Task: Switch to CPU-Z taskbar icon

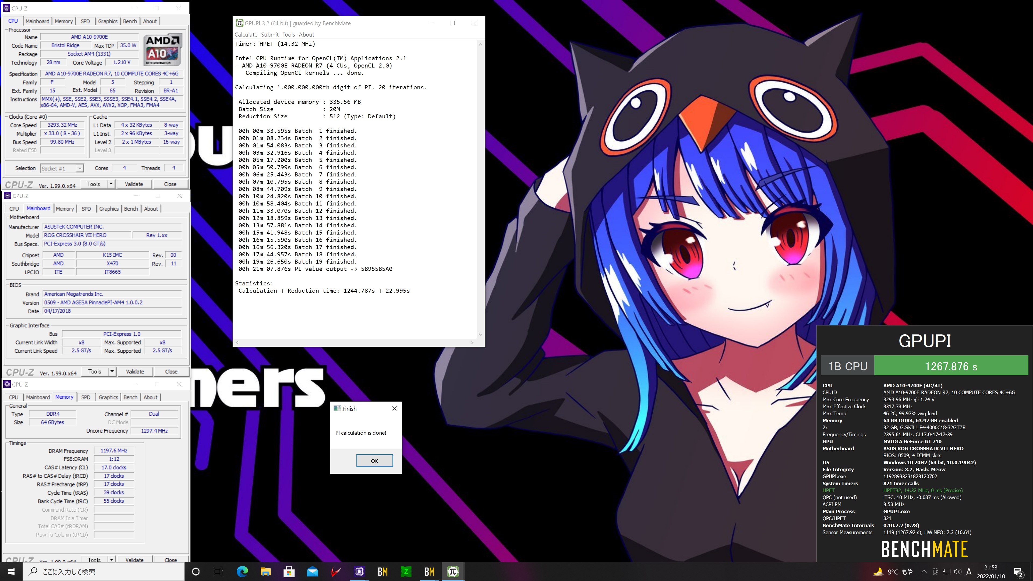Action: coord(359,571)
